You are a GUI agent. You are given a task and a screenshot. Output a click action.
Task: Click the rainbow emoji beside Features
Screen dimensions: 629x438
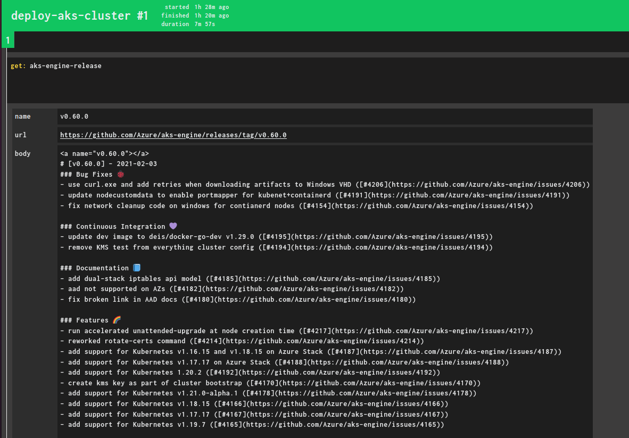point(117,320)
